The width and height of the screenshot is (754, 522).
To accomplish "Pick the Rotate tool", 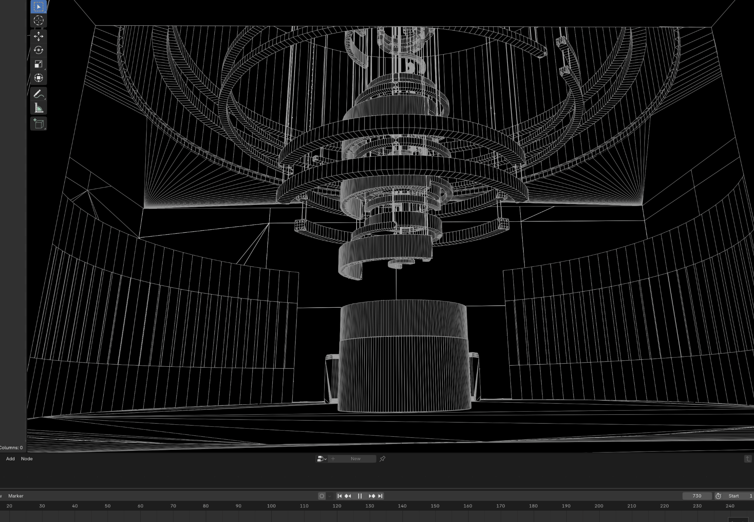I will click(38, 50).
